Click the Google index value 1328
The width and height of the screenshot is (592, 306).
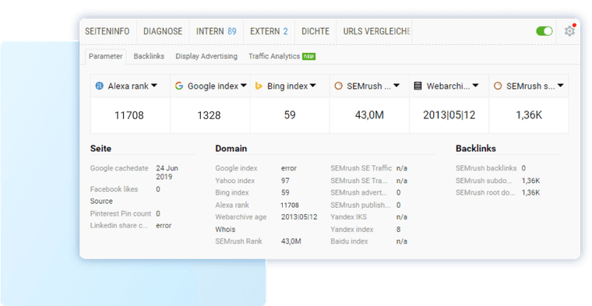tap(209, 115)
